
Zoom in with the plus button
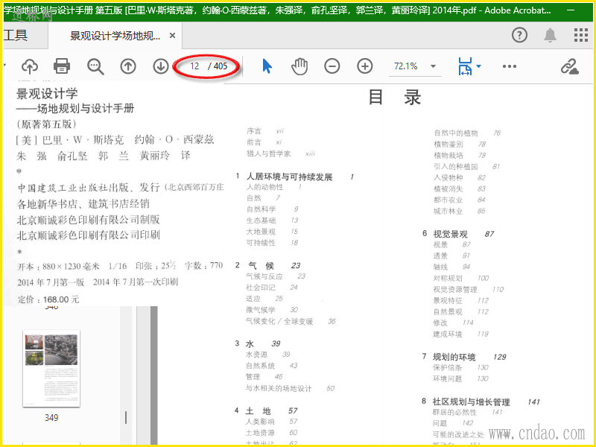click(365, 66)
